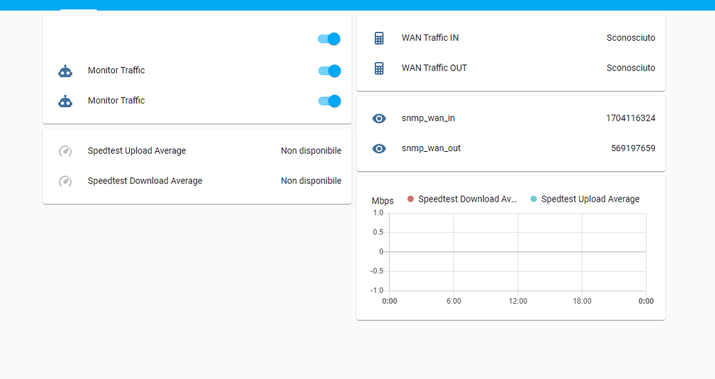Select the active tab in the top bar
715x379 pixels.
pos(79,5)
